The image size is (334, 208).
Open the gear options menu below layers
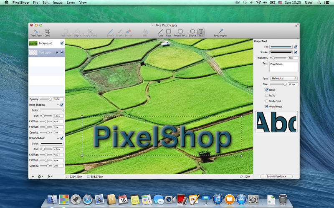pos(40,176)
